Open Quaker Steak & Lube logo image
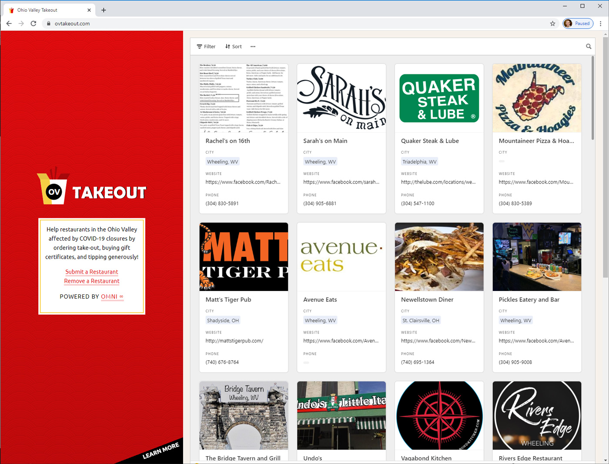609x464 pixels. [439, 98]
